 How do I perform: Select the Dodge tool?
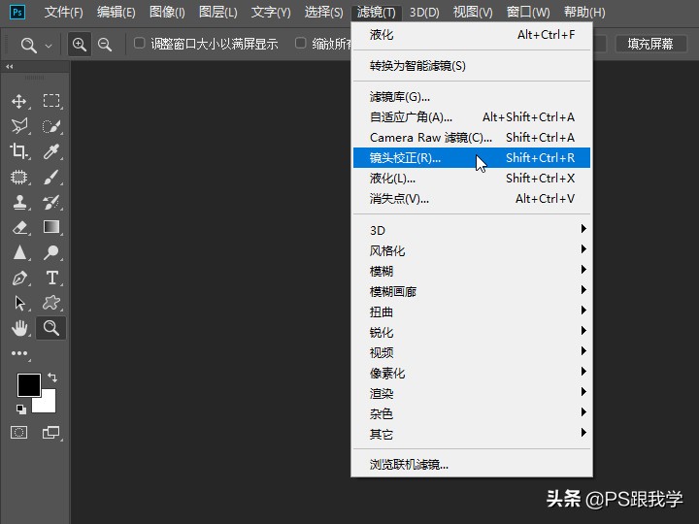[51, 252]
